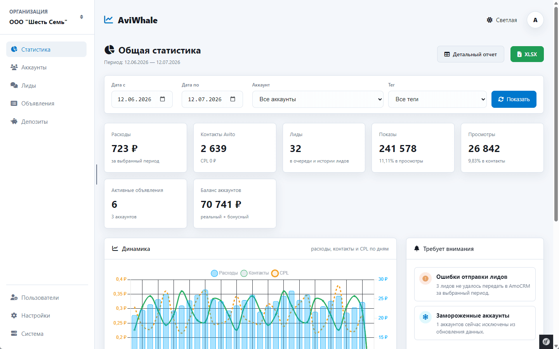Click the bell icon by Требует внимания
Viewport: 559px width, 349px height.
point(417,249)
